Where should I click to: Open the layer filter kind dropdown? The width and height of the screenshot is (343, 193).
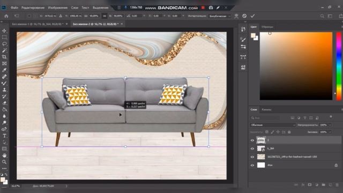click(265, 118)
